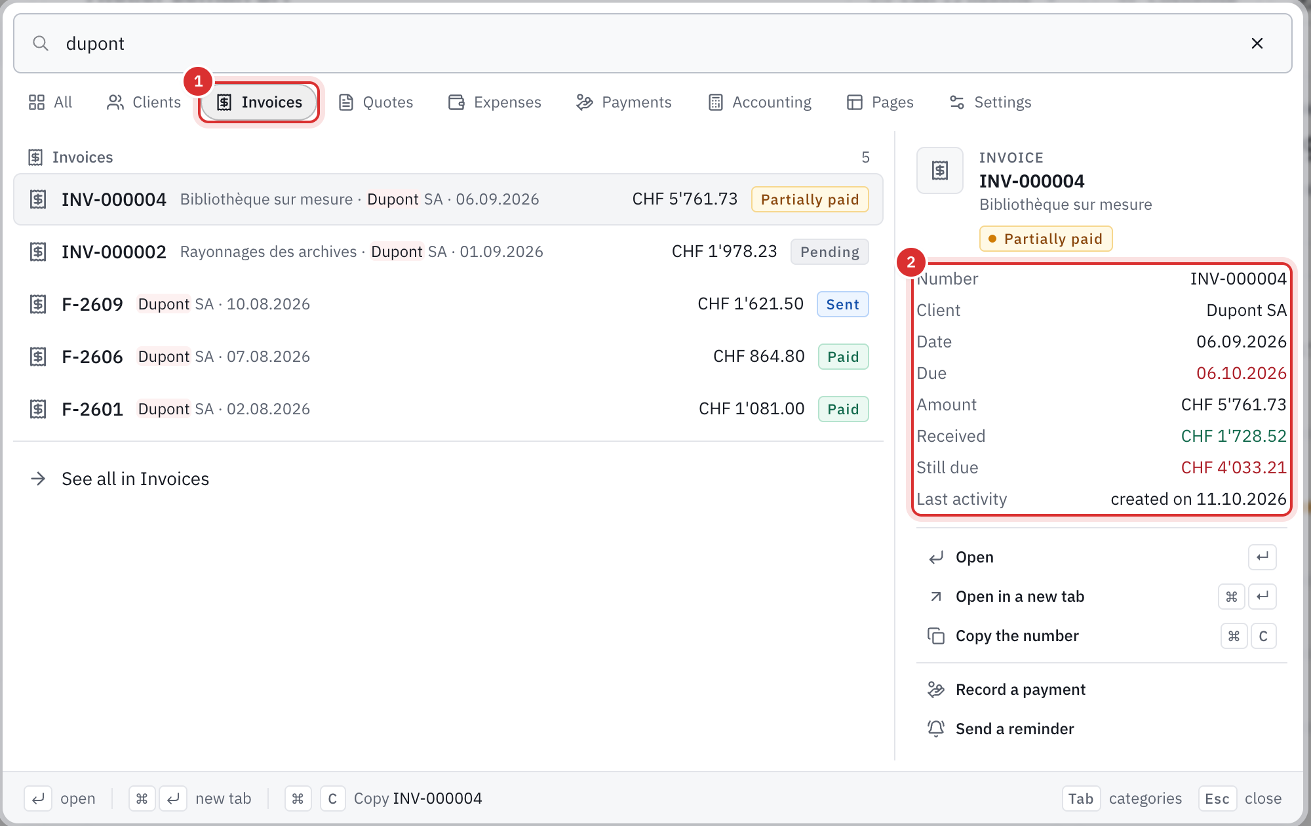The width and height of the screenshot is (1311, 826).
Task: Select invoice F-2606 row
Action: click(448, 357)
